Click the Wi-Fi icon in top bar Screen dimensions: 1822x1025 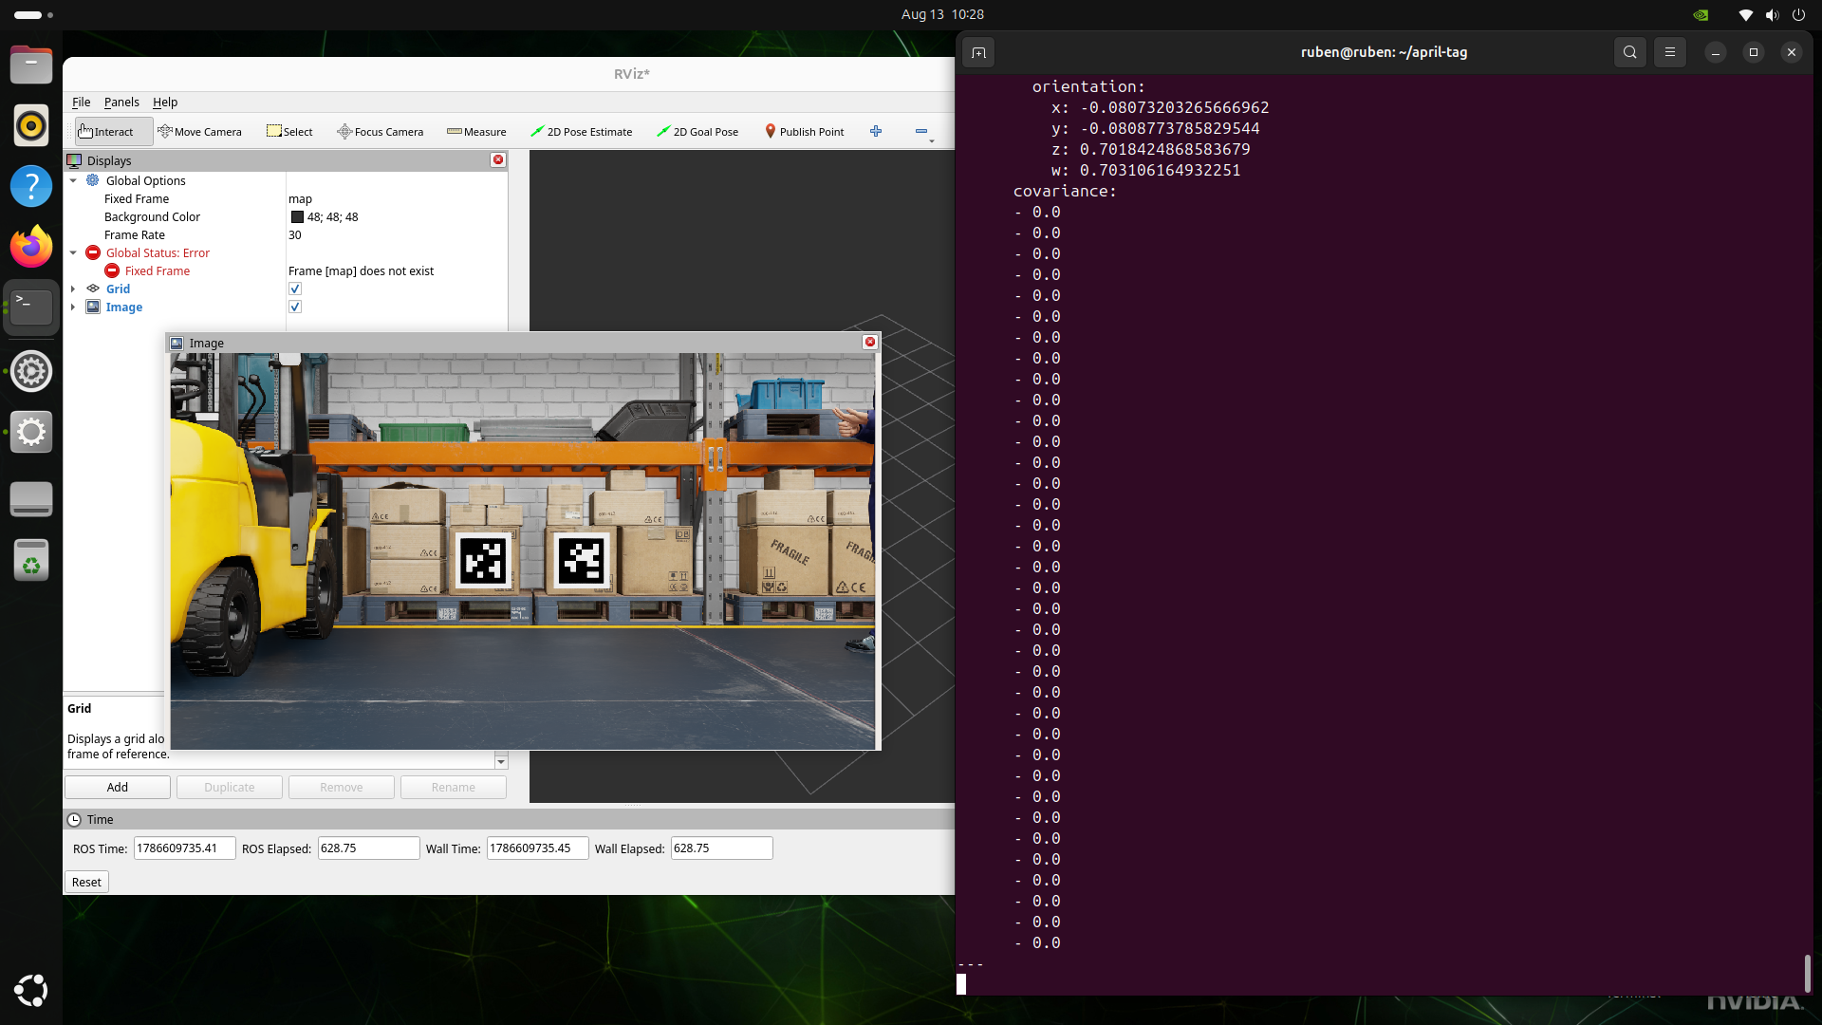1745,14
